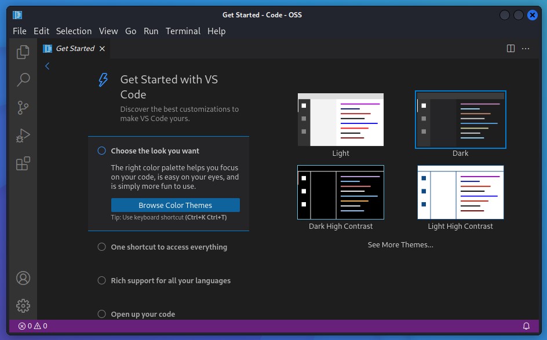547x340 pixels.
Task: Select the Light theme preview
Action: [341, 120]
